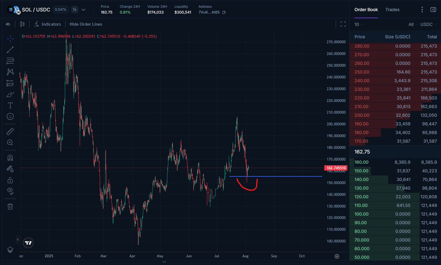The height and width of the screenshot is (265, 441).
Task: Click the 2025 label on time axis
Action: click(x=49, y=256)
